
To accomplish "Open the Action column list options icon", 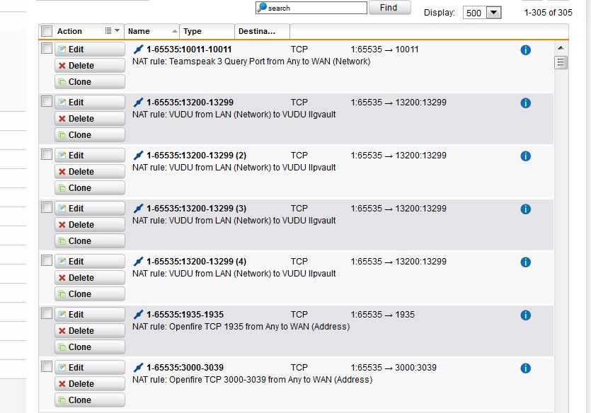I will [108, 31].
